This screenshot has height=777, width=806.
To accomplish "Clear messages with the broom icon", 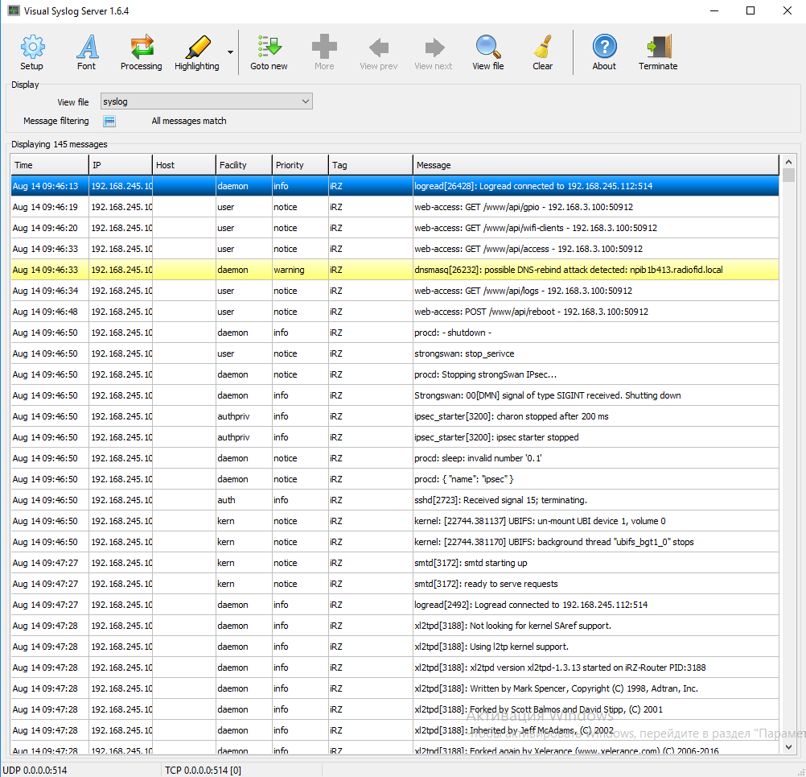I will (x=542, y=53).
